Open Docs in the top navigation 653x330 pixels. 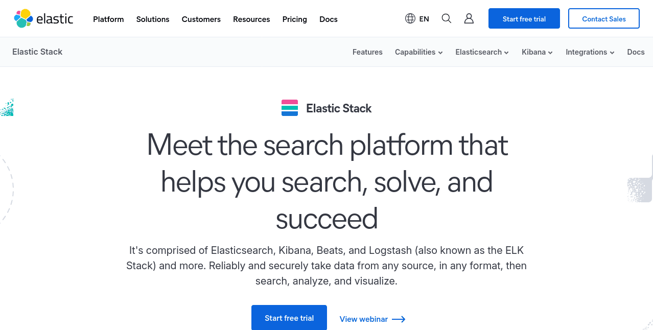(x=329, y=19)
